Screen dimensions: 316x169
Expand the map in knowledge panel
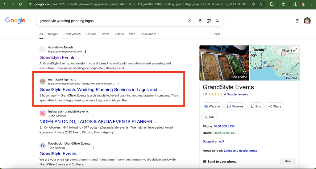pyautogui.click(x=295, y=50)
